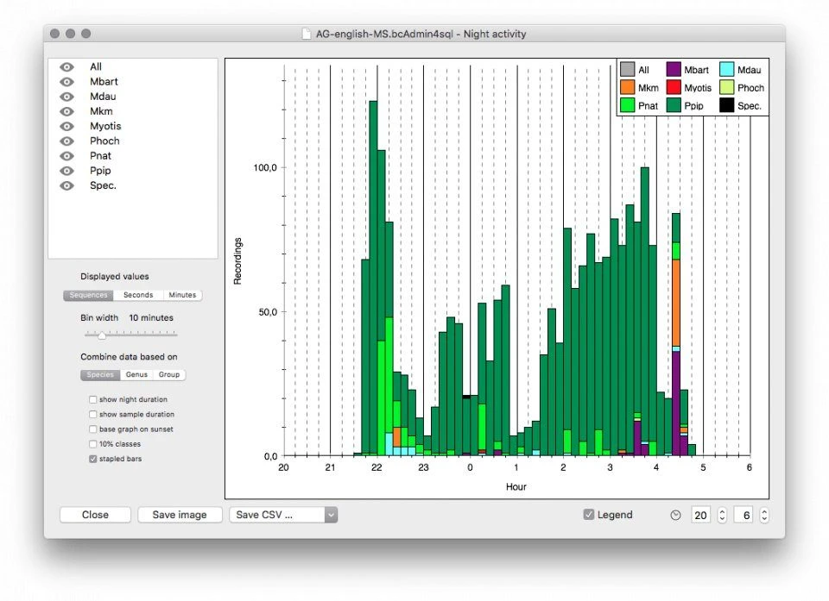Click the eye icon next to All
829x601 pixels.
click(x=66, y=67)
